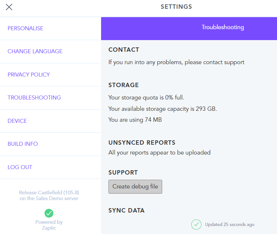
Task: Log out using the sidebar option
Action: click(20, 167)
